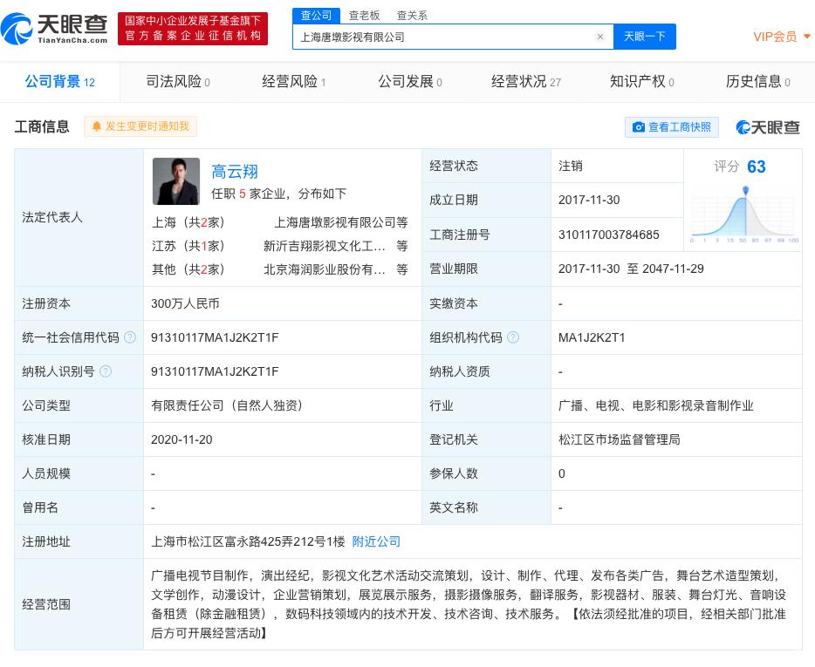This screenshot has height=667, width=815.
Task: Click the 附近公司 link beside the address
Action: 376,541
